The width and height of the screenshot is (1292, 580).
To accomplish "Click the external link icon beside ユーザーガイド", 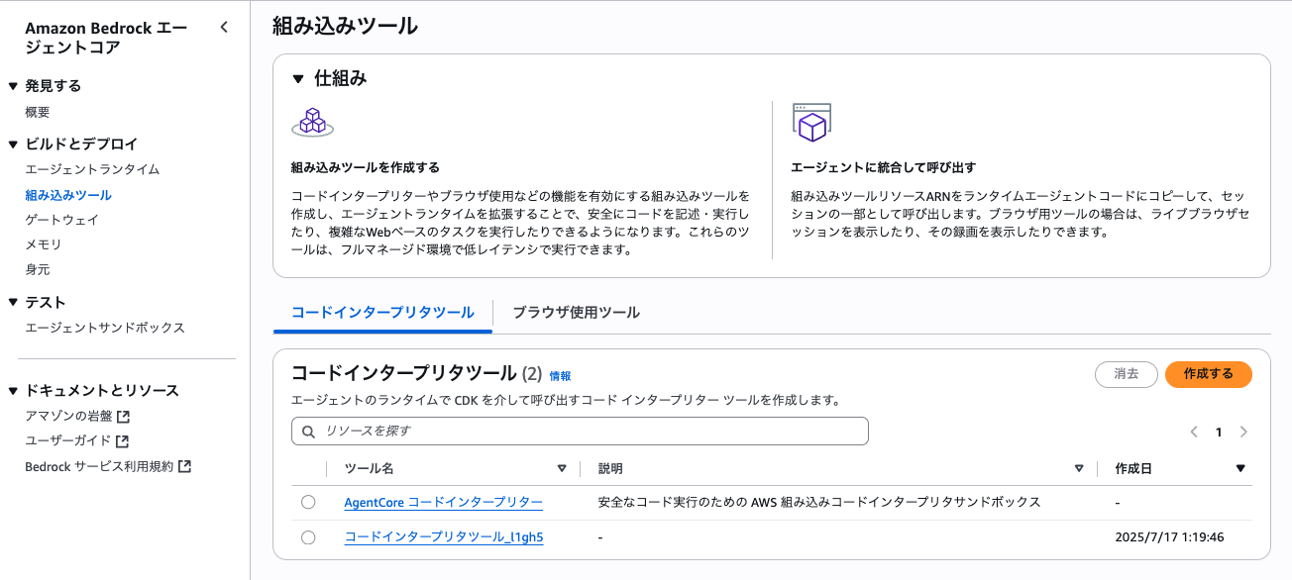I will [x=123, y=441].
